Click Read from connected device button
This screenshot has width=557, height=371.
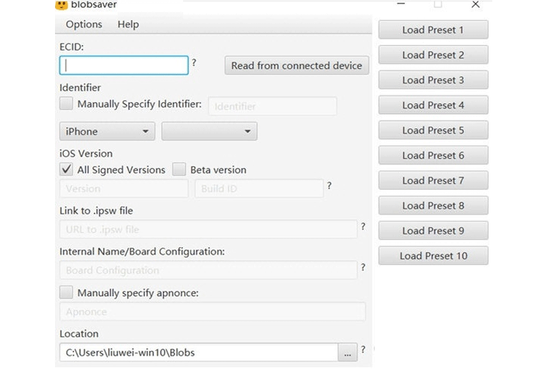297,65
